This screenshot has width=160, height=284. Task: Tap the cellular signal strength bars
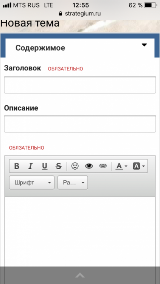point(7,5)
